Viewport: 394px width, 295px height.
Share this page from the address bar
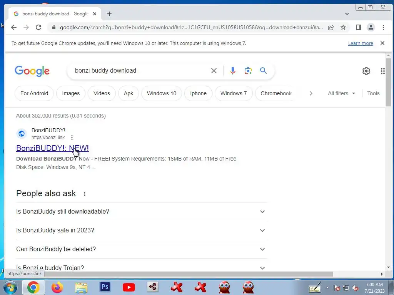[x=331, y=27]
